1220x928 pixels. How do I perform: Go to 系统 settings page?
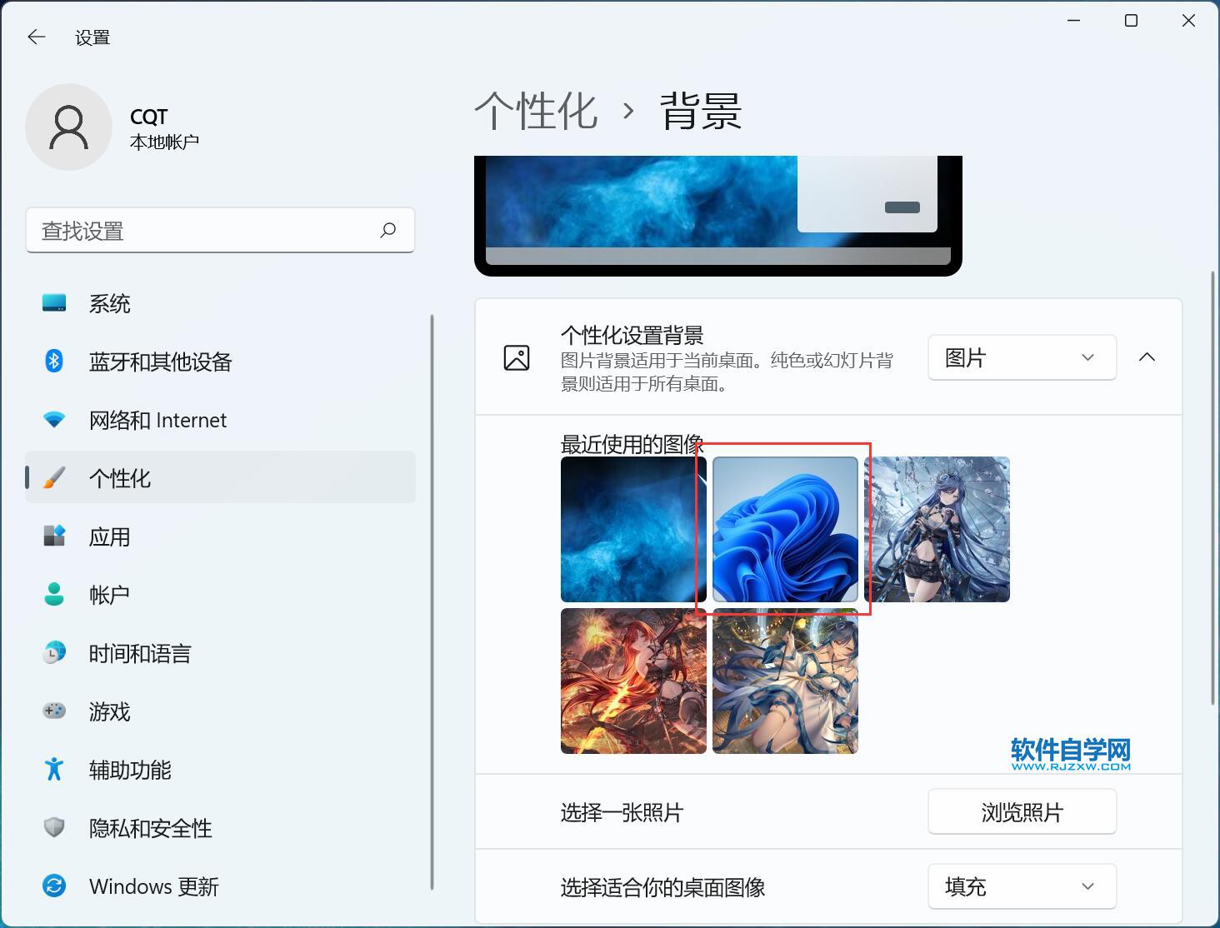pos(109,304)
